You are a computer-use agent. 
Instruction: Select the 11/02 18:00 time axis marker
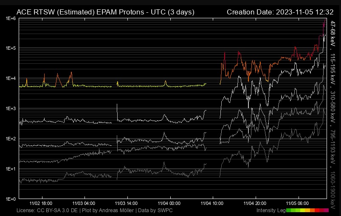click(x=41, y=204)
